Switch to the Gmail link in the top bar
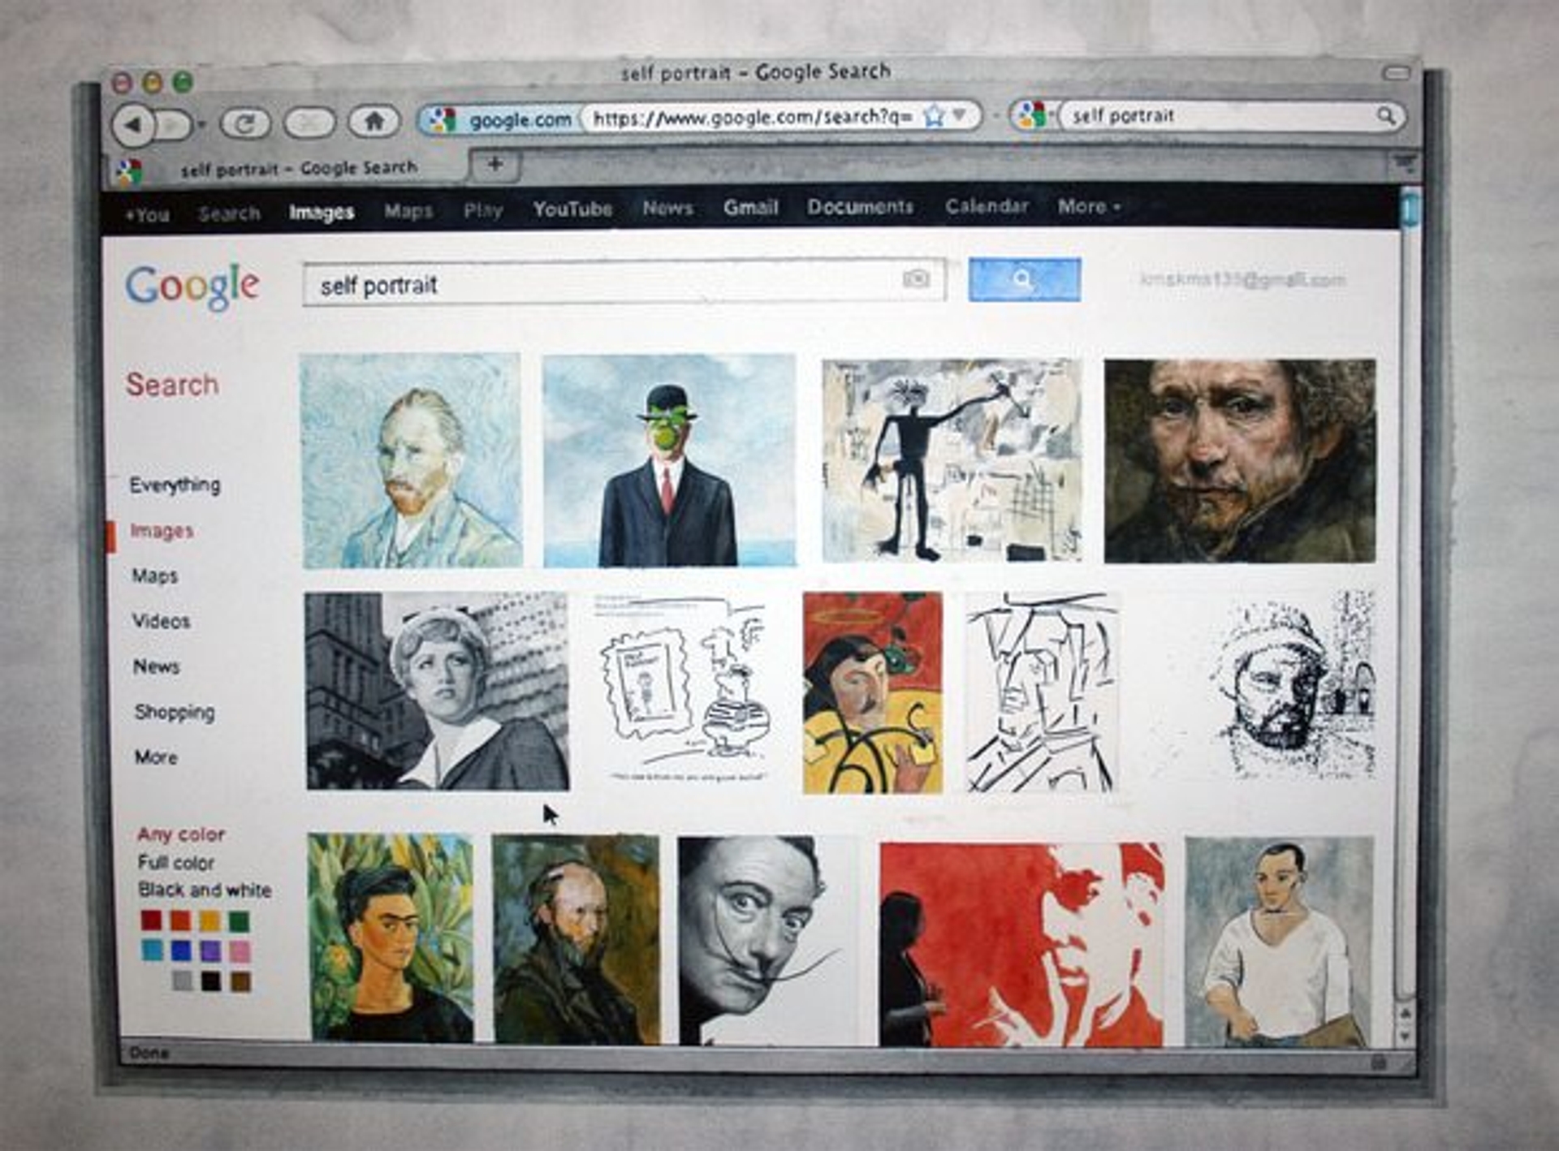This screenshot has height=1151, width=1559. (750, 208)
